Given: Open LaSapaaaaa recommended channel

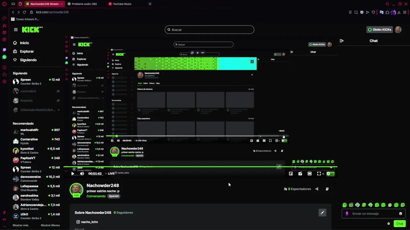Looking at the screenshot, I should coord(36,188).
